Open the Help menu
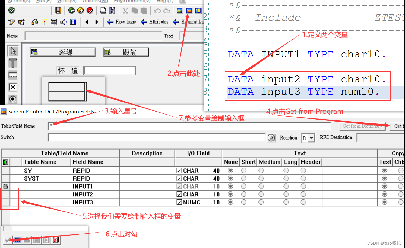 point(165,1)
